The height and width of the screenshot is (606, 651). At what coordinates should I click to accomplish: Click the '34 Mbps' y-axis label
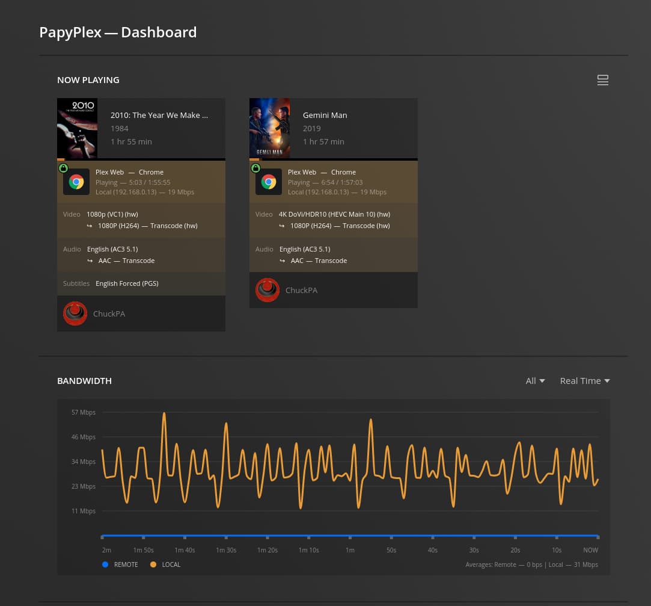tap(84, 462)
